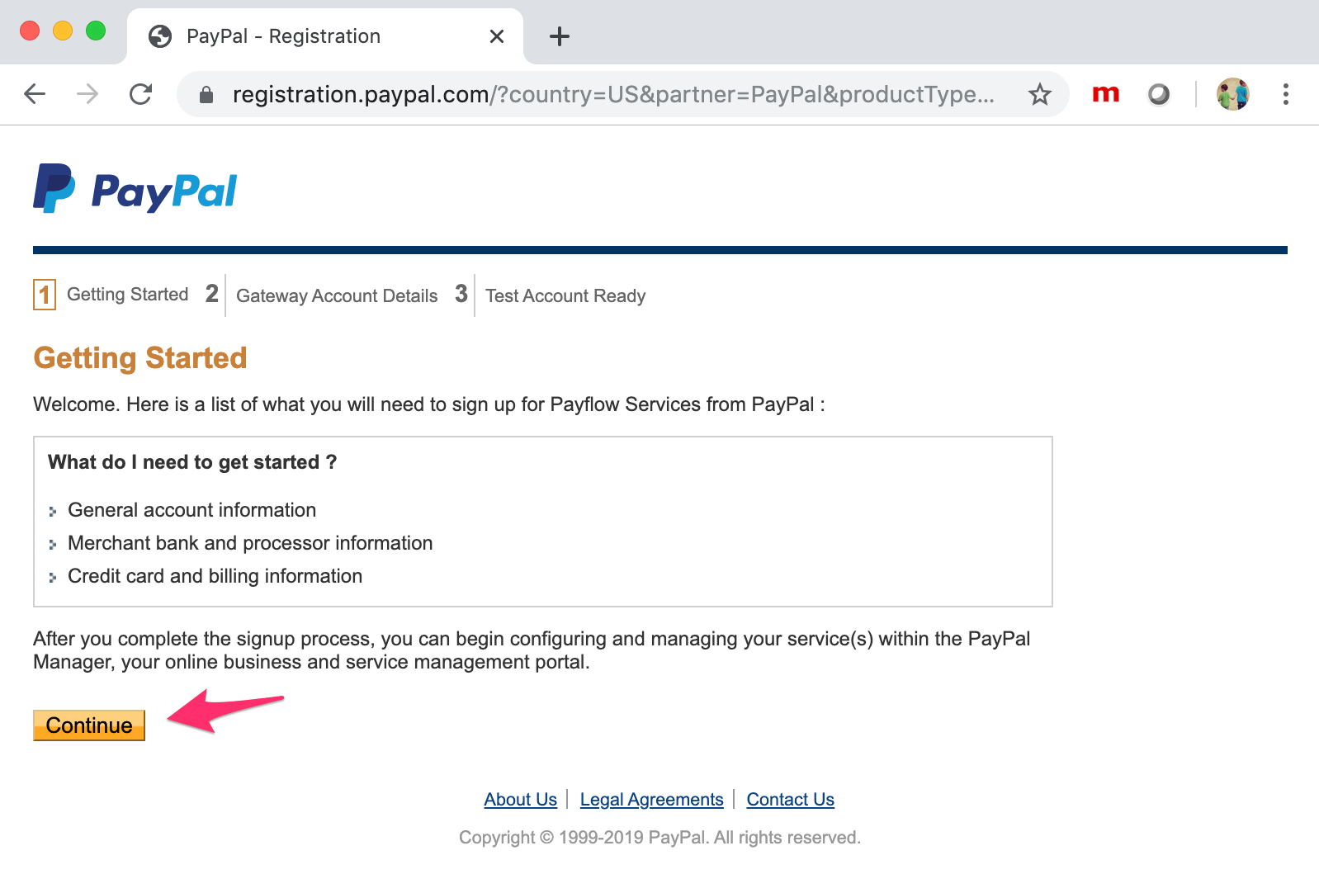
Task: Click inside the address bar
Action: click(578, 94)
